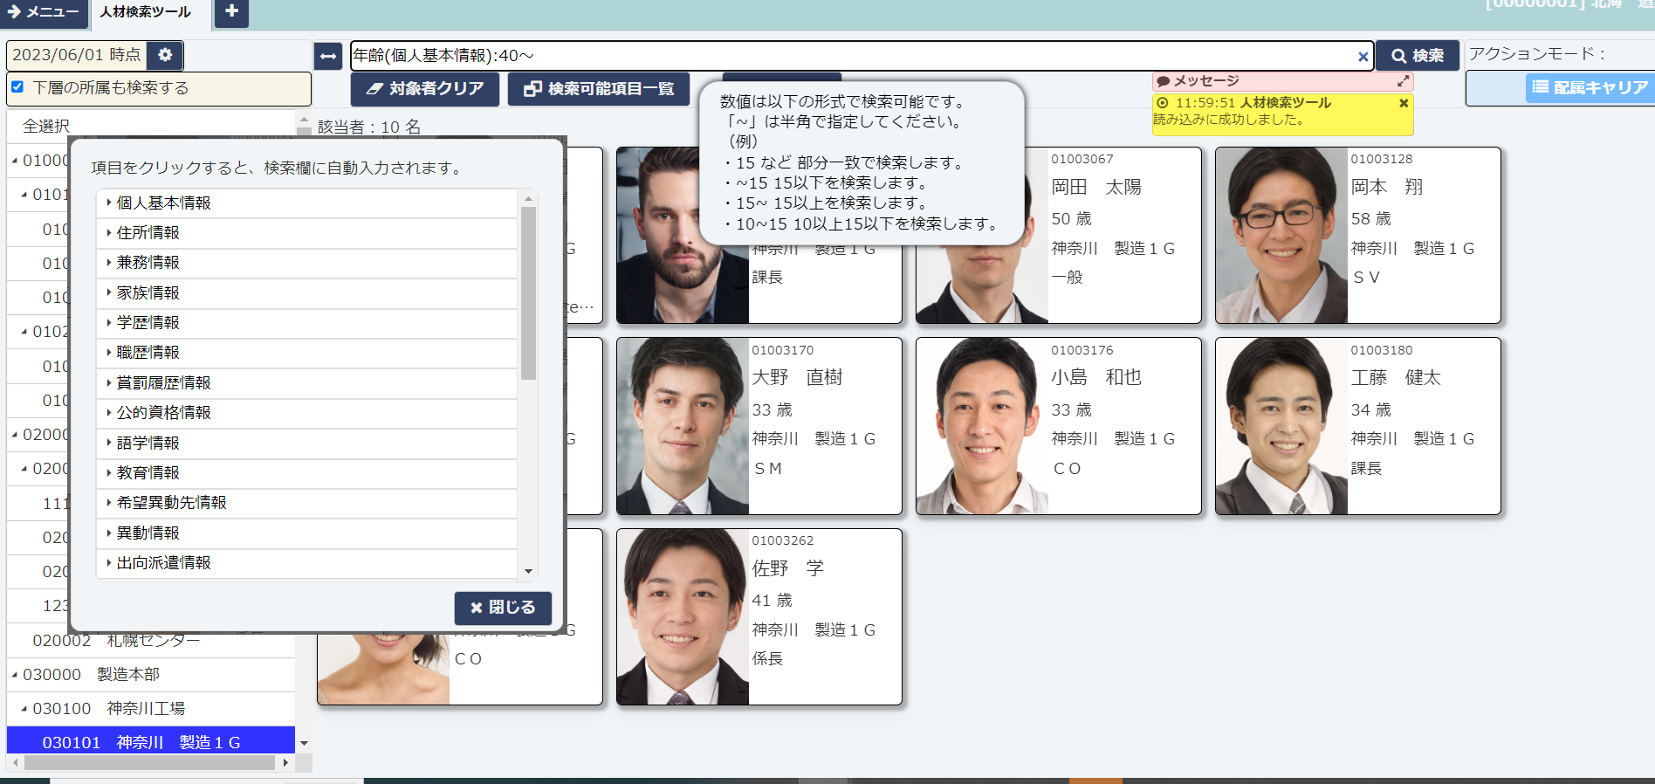Switch to the 人材検索ツール tab

(145, 12)
